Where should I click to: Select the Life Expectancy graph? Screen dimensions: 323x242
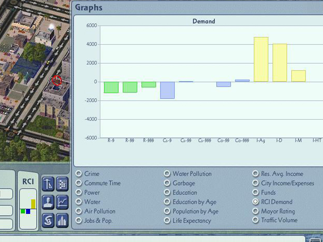tap(167, 221)
